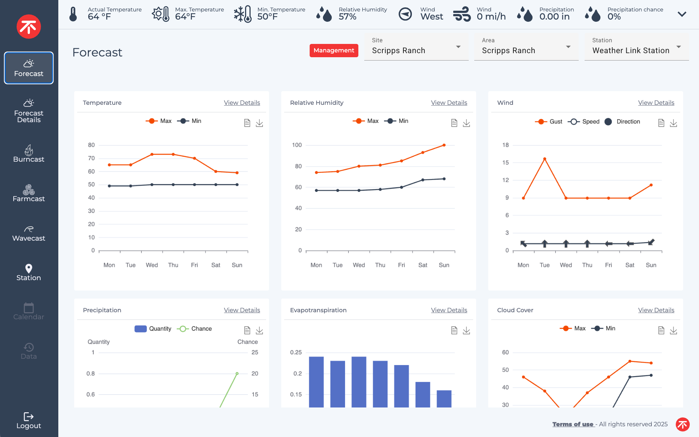The image size is (699, 437).
Task: Click the red logo in footer
Action: click(x=683, y=424)
